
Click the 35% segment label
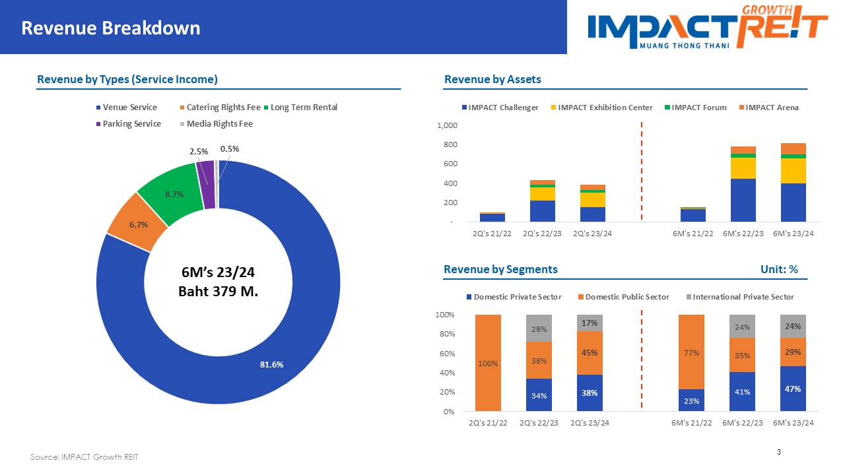coord(743,356)
